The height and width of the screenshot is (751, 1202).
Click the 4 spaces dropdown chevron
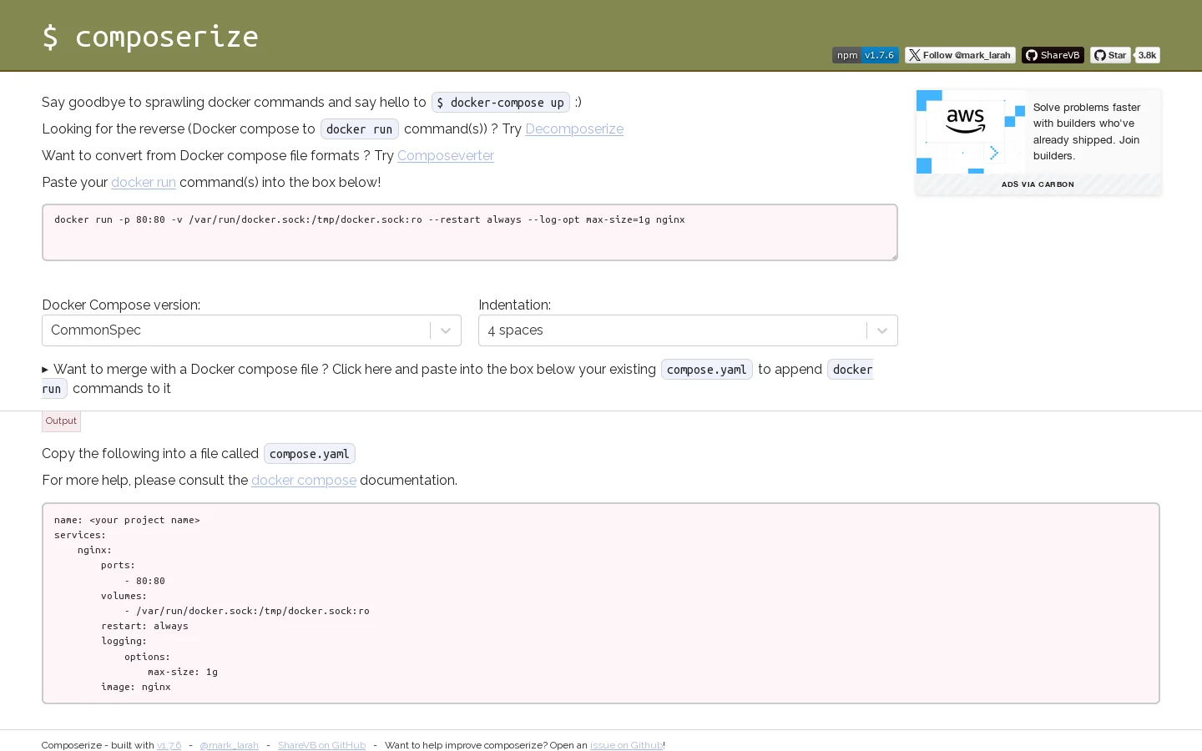(x=882, y=330)
